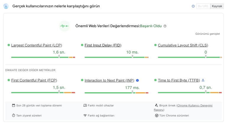Open First Input Delay (FID) link
This screenshot has height=124, width=227.
coord(103,45)
